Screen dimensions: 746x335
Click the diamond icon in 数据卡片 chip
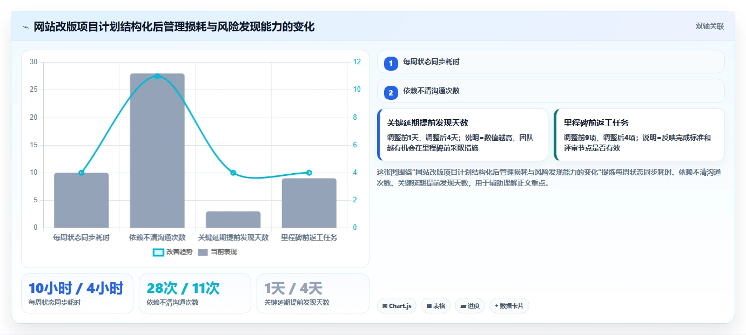(x=496, y=306)
